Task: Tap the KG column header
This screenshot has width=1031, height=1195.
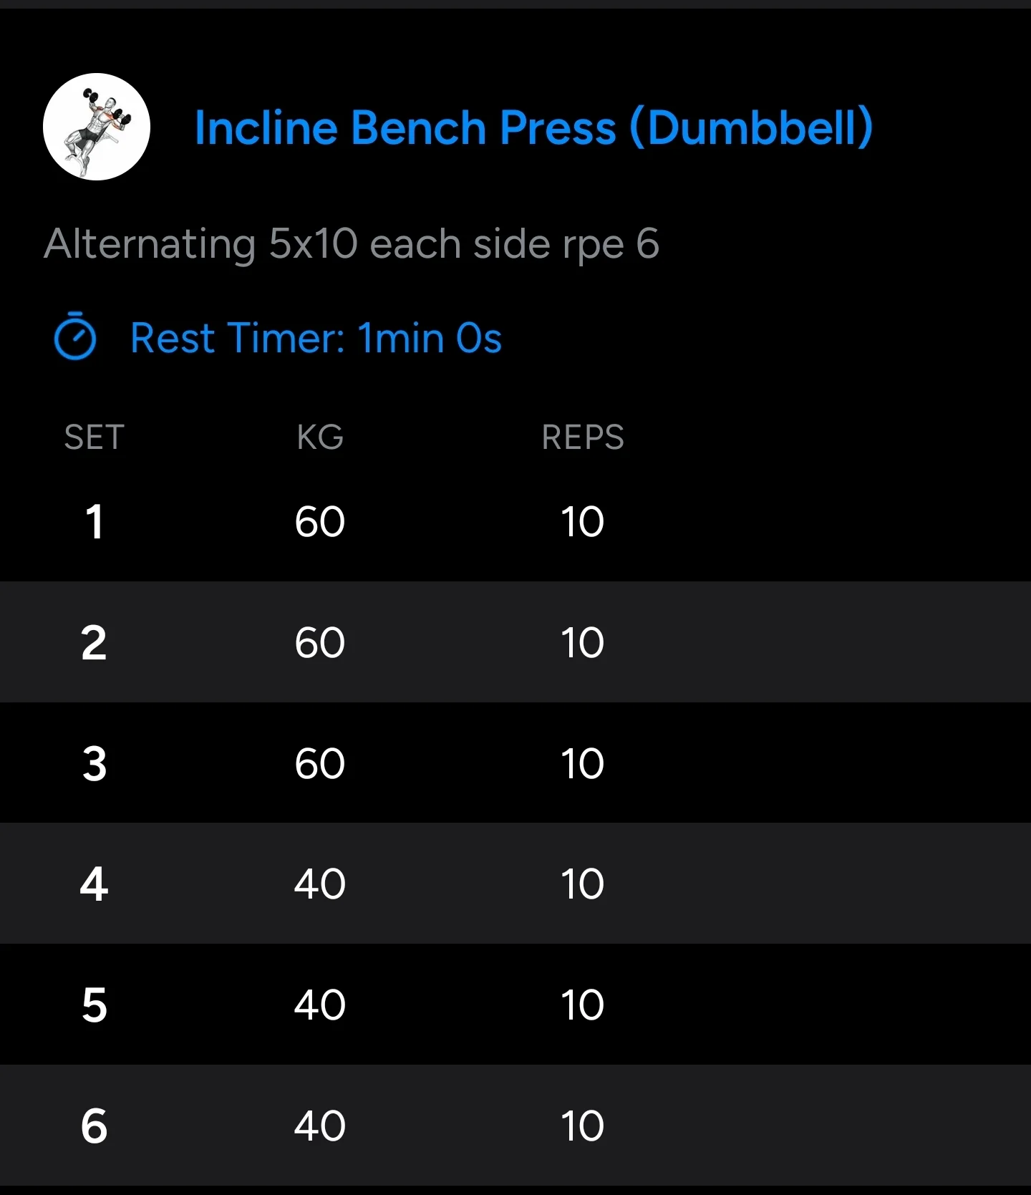Action: coord(320,437)
